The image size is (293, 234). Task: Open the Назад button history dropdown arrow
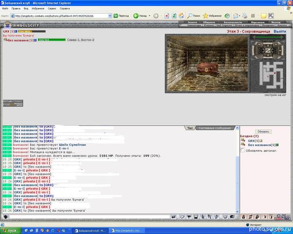[x=149, y=16]
